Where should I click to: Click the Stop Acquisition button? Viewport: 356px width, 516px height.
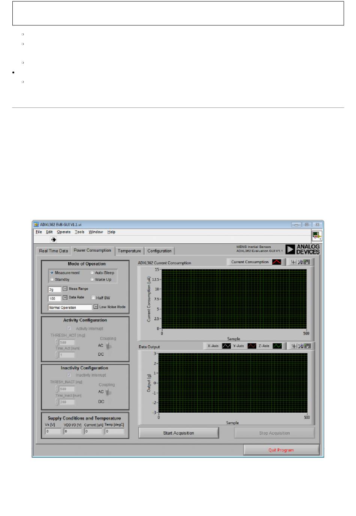click(274, 433)
